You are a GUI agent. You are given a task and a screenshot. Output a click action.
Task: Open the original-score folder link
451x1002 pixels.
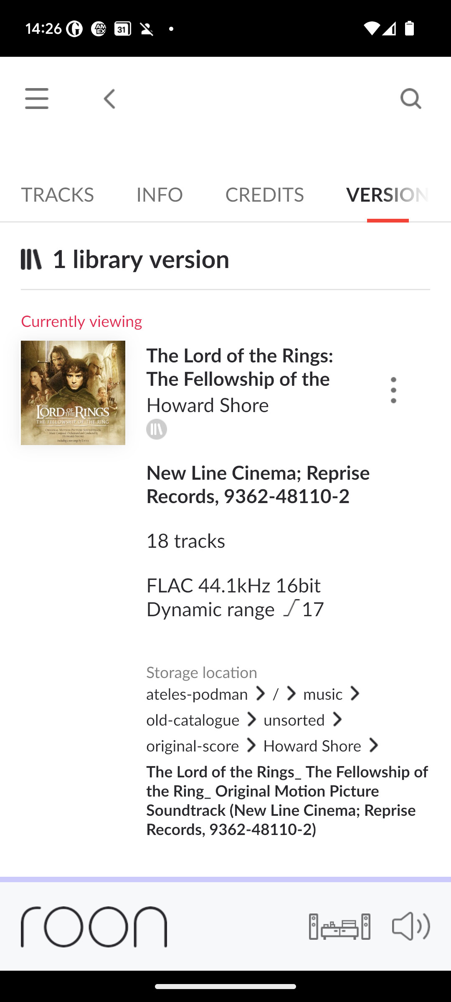click(193, 746)
